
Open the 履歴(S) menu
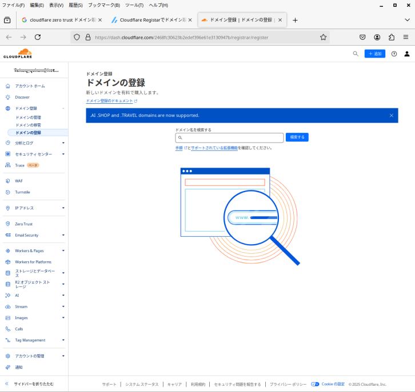(x=75, y=5)
